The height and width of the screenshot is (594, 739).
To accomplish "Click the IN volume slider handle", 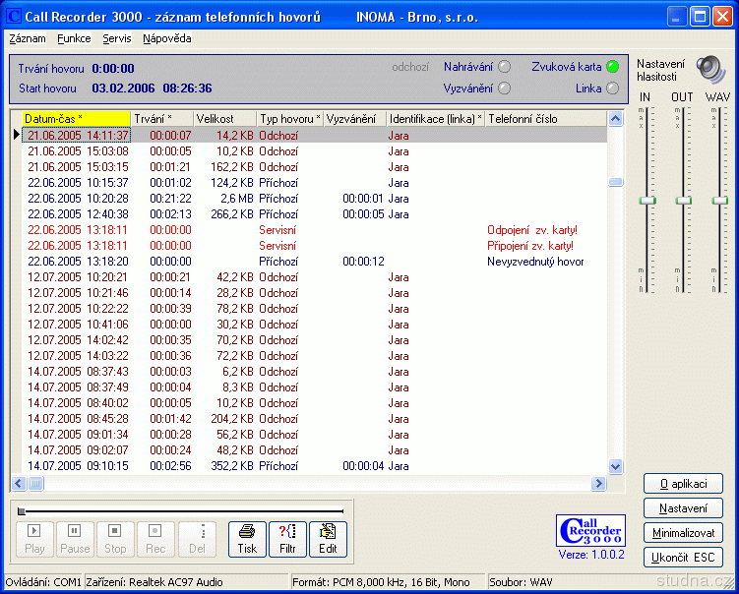I will [646, 200].
